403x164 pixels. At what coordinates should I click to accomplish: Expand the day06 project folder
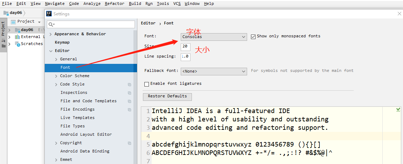pos(9,30)
